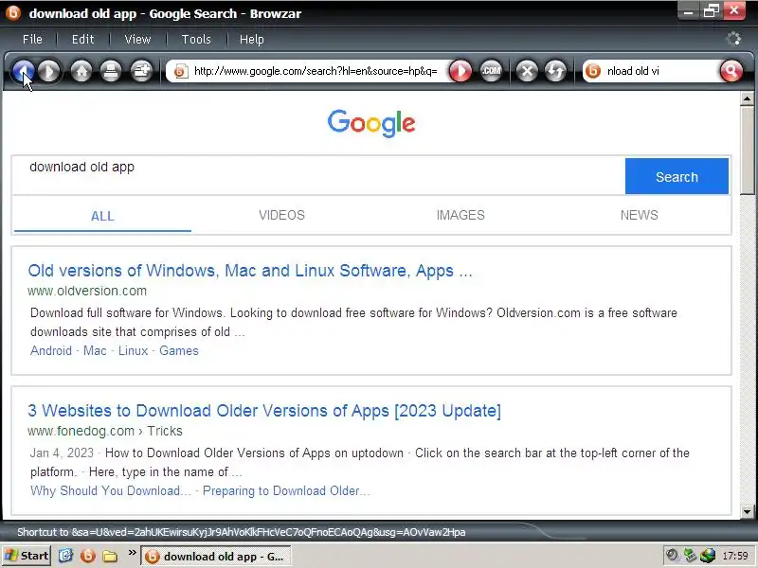Image resolution: width=758 pixels, height=568 pixels.
Task: Click the network globe tray icon
Action: (707, 556)
